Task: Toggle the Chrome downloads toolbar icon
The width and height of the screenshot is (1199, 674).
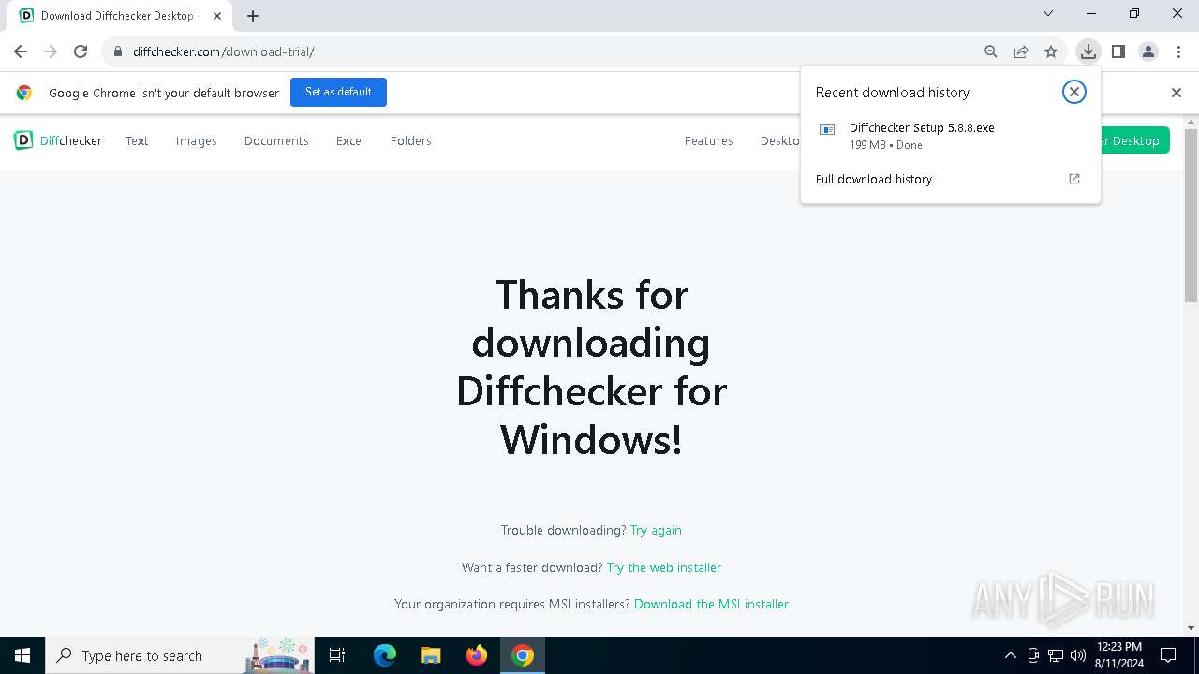Action: 1088,51
